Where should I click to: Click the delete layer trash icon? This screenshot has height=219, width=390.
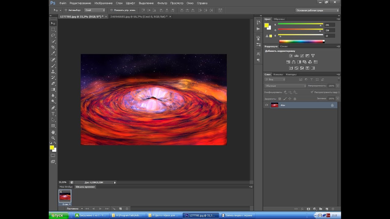(x=333, y=209)
